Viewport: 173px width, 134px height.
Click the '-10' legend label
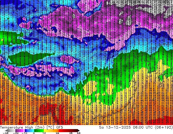point(24,133)
